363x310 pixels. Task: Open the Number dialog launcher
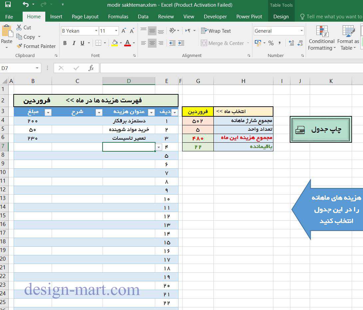tap(302, 56)
